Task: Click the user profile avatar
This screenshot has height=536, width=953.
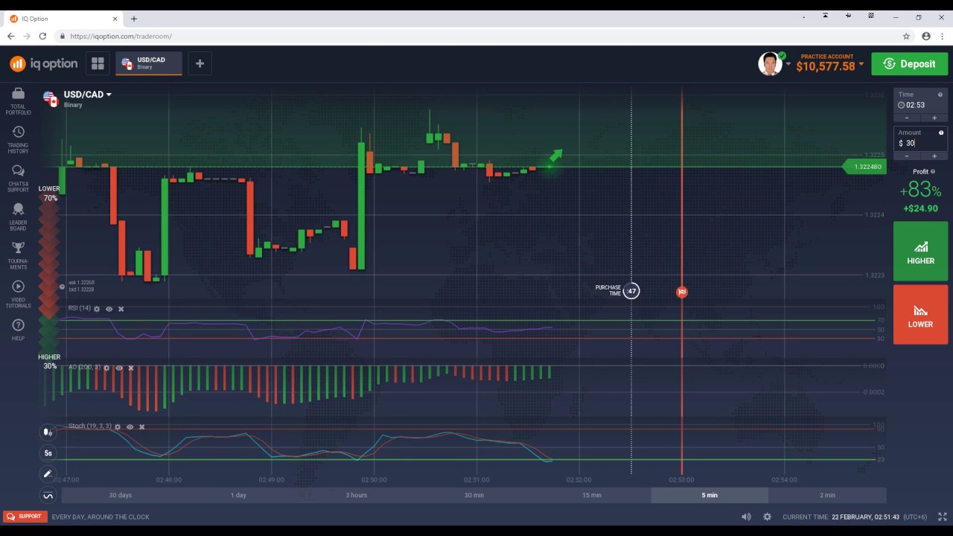Action: coord(770,64)
